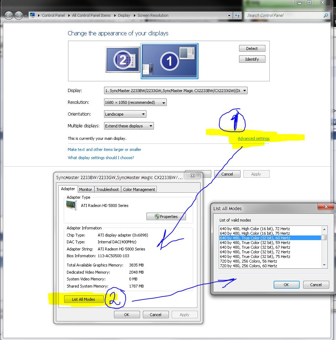Screen dimensions: 336x340
Task: Click the refresh icon beside address bar
Action: (x=238, y=15)
